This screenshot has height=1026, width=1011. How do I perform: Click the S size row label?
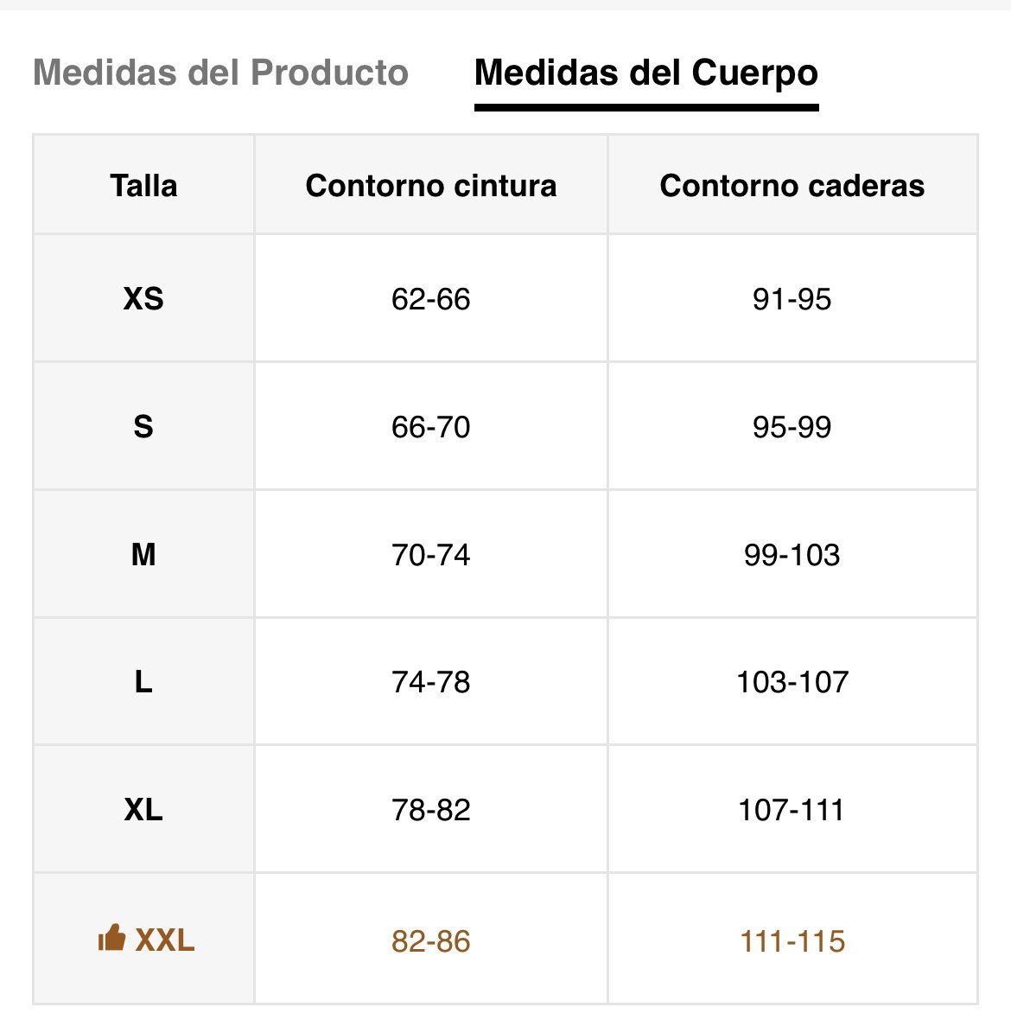(143, 427)
